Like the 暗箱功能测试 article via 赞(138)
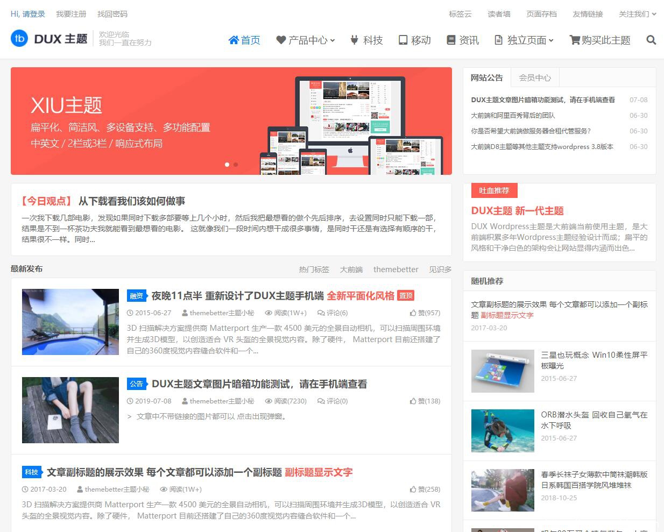The image size is (664, 532). (425, 401)
